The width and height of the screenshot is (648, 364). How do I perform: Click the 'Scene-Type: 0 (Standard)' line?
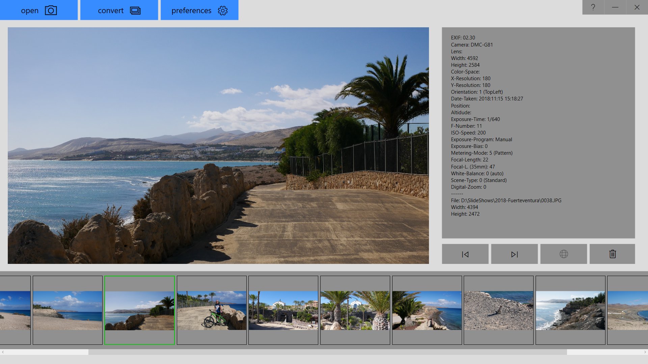coord(479,180)
